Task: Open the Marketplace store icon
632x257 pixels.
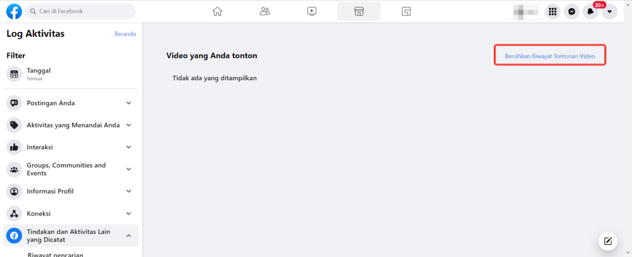Action: click(359, 11)
